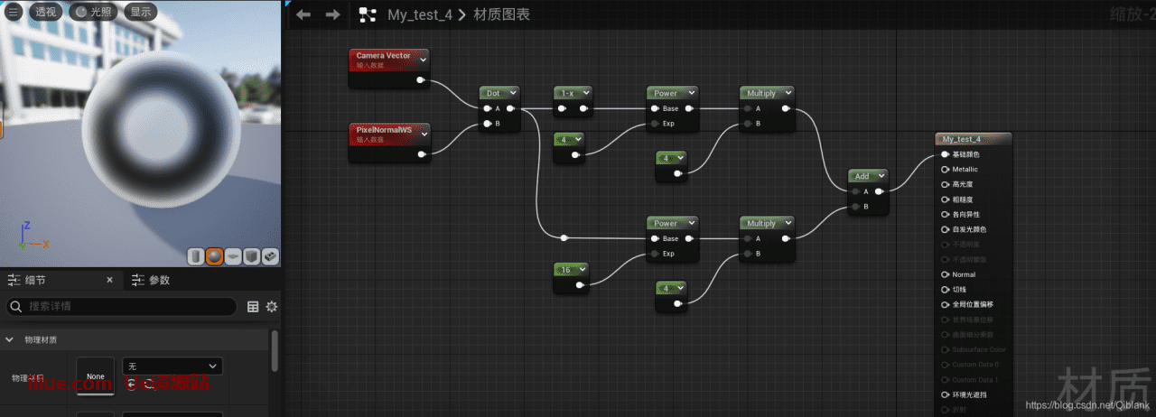1156x417 pixels.
Task: Collapse the 物理材质 section
Action: click(x=10, y=340)
